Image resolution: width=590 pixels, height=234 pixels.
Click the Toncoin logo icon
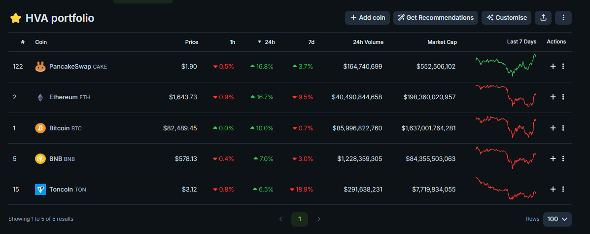[x=40, y=189]
